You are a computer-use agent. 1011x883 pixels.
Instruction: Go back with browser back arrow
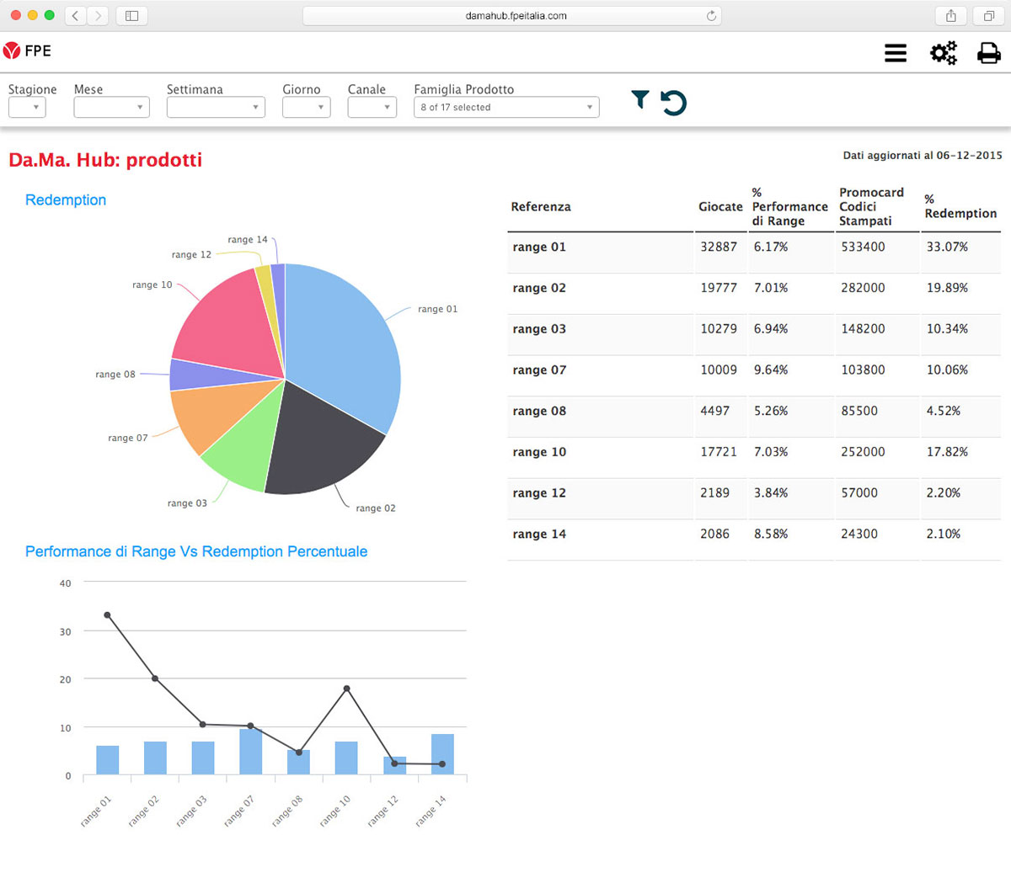coord(76,16)
